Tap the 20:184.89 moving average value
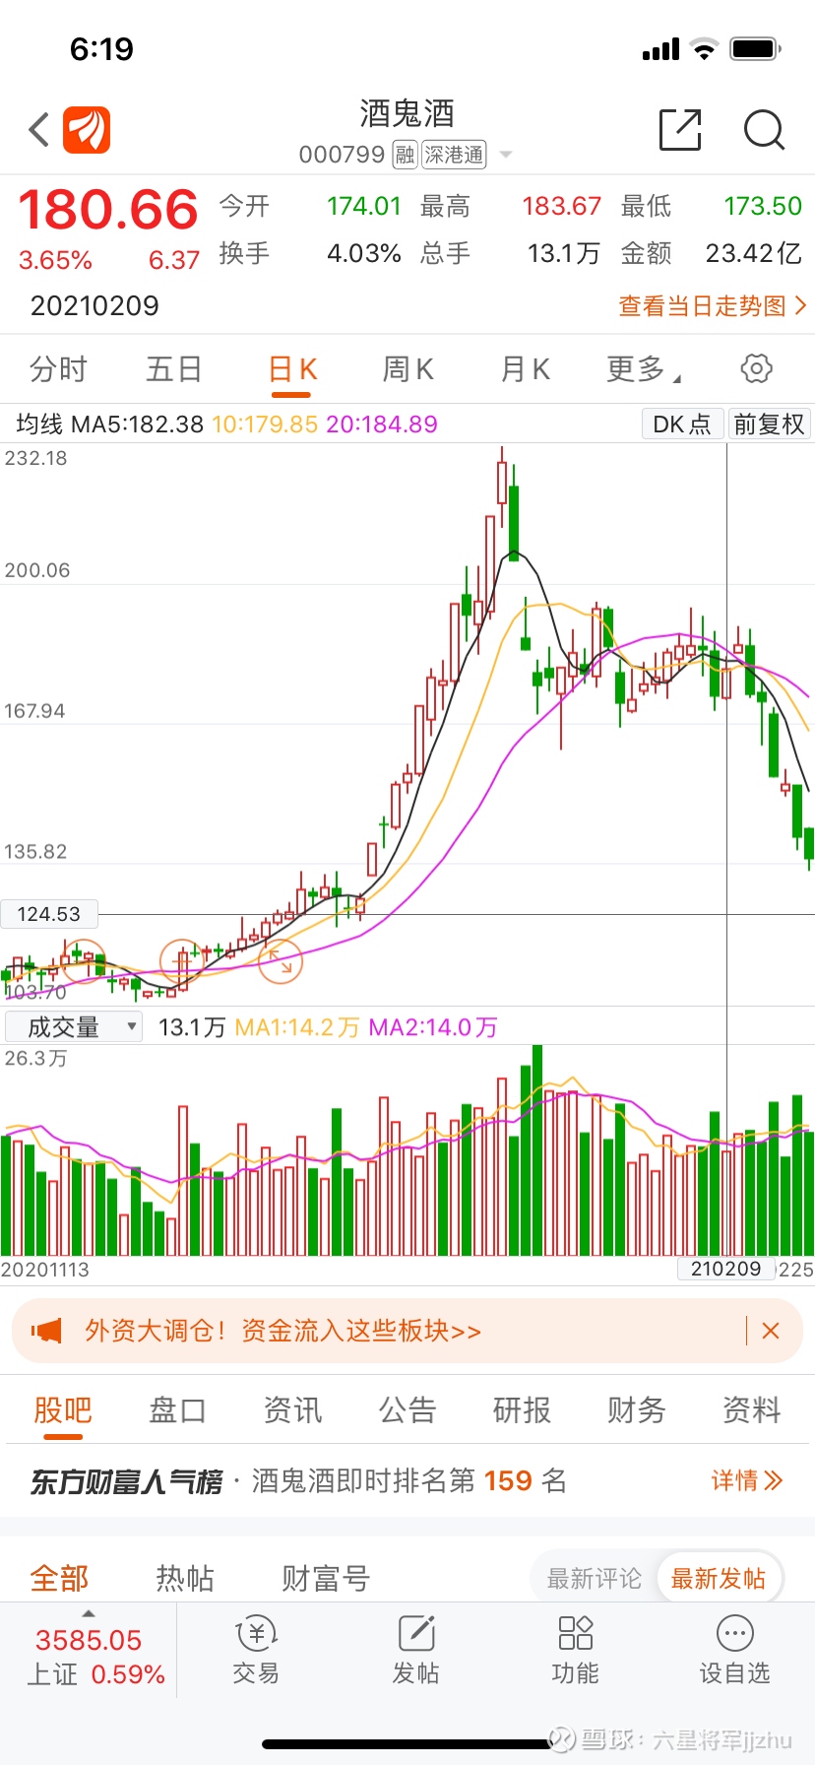The image size is (815, 1765). tap(382, 425)
